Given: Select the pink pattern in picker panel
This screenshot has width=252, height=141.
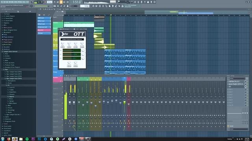Looking at the screenshot, I should [x=44, y=30].
